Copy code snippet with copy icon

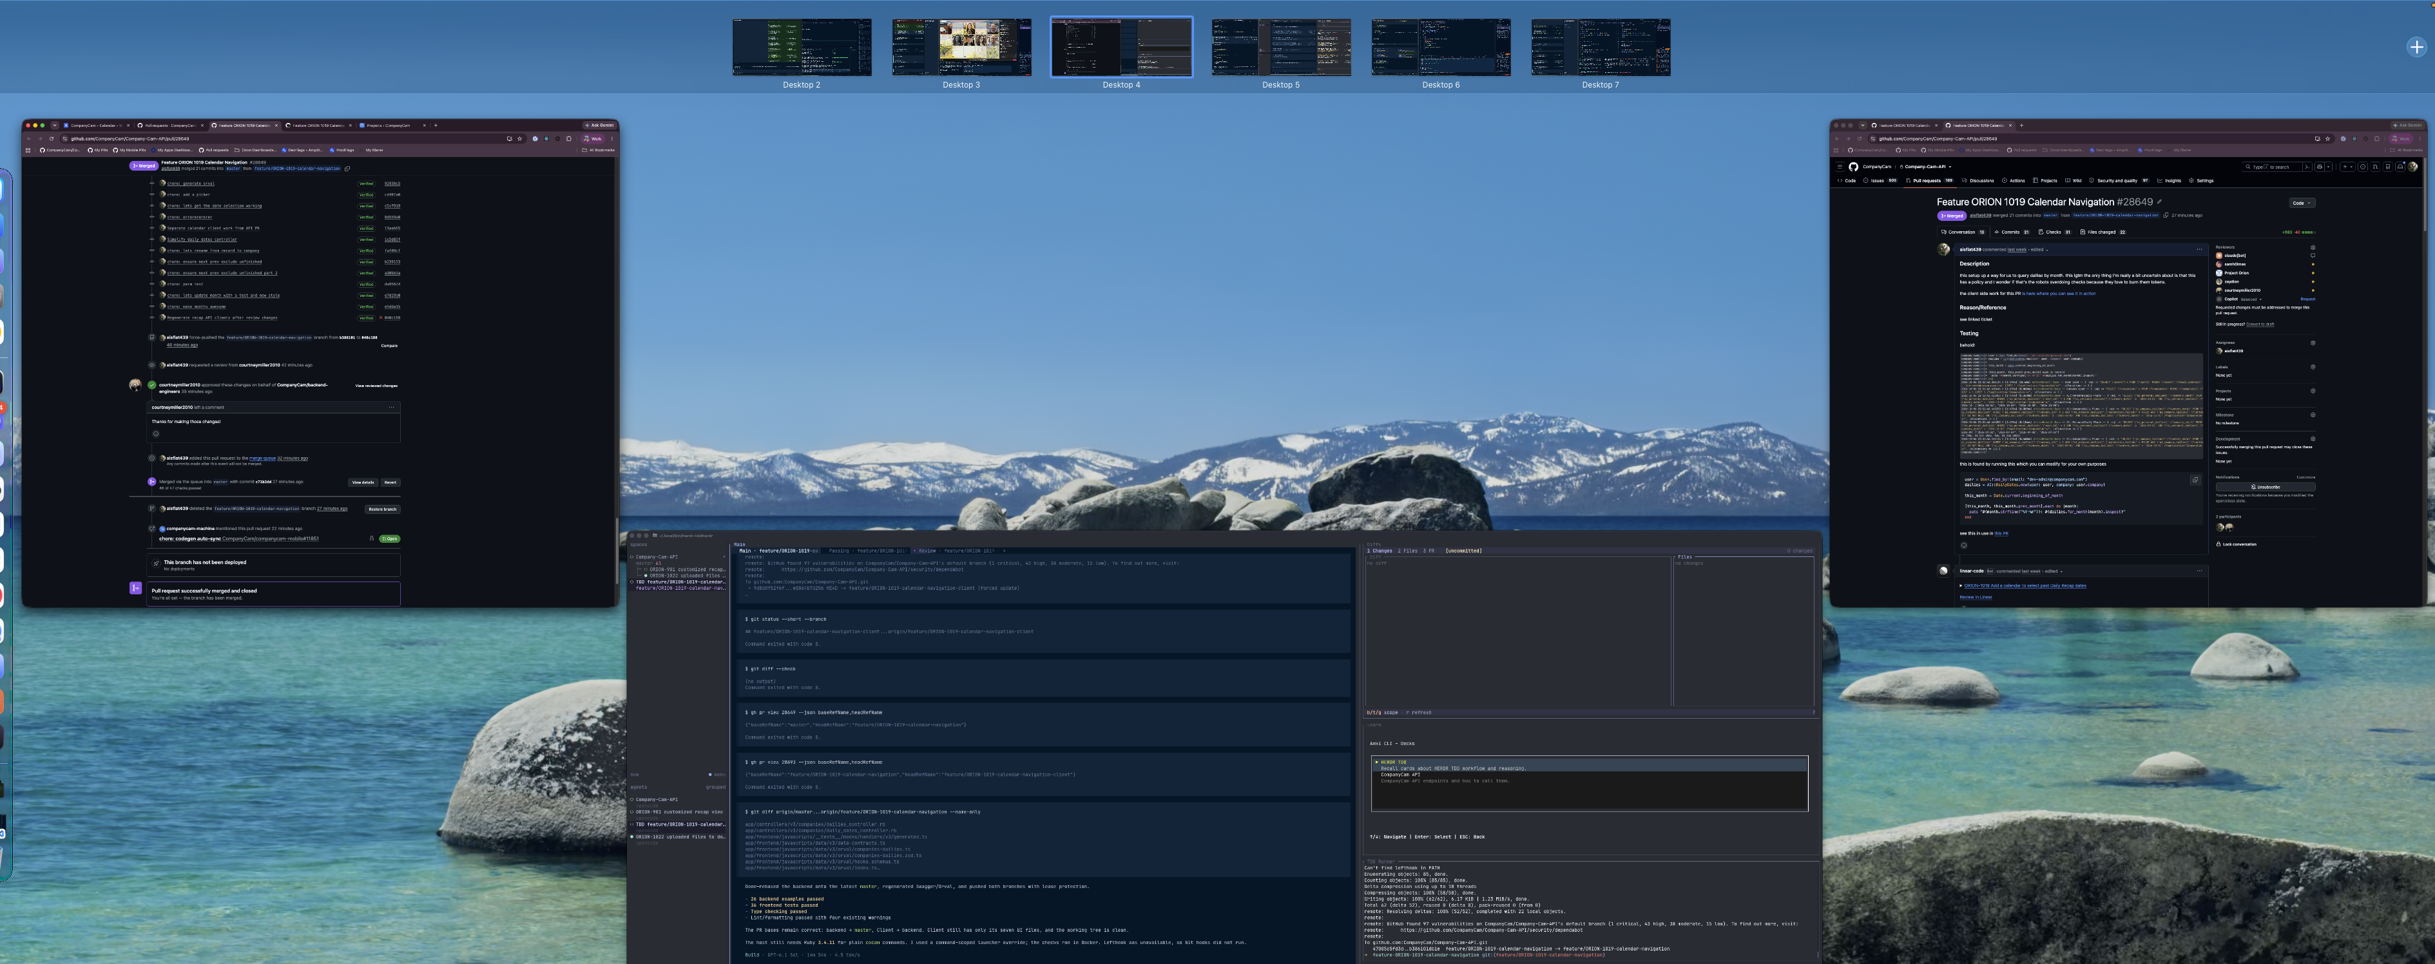tap(2196, 480)
